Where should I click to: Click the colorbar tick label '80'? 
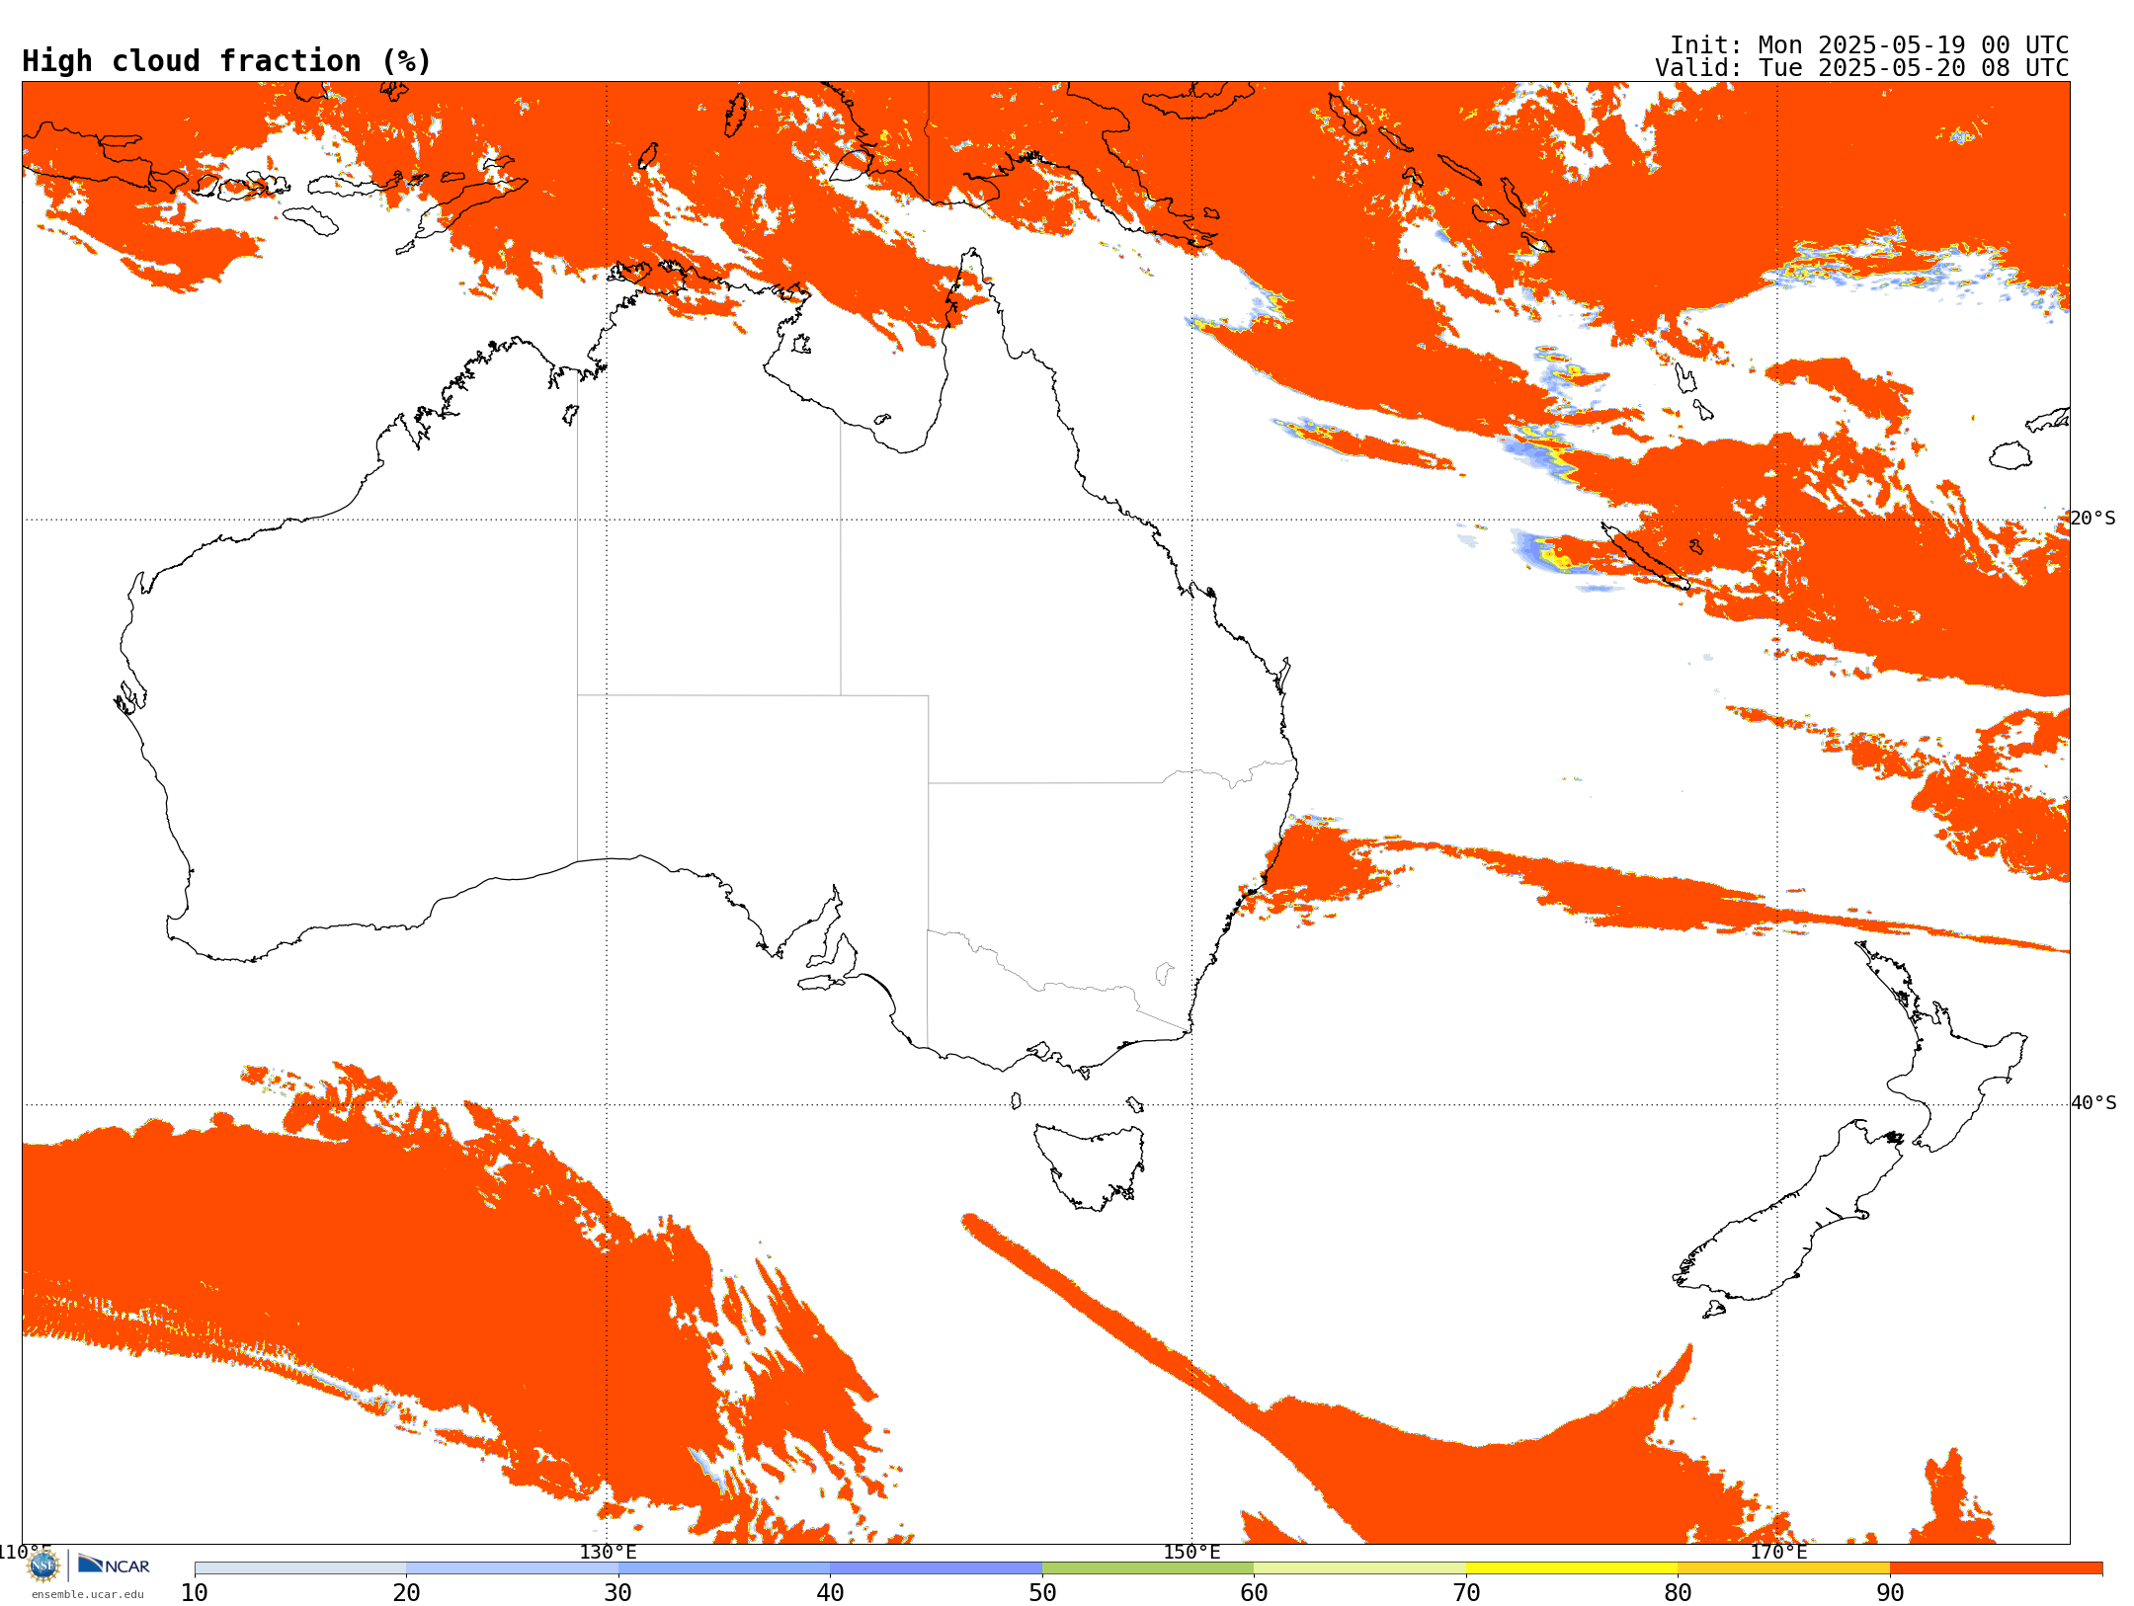[x=1679, y=1593]
